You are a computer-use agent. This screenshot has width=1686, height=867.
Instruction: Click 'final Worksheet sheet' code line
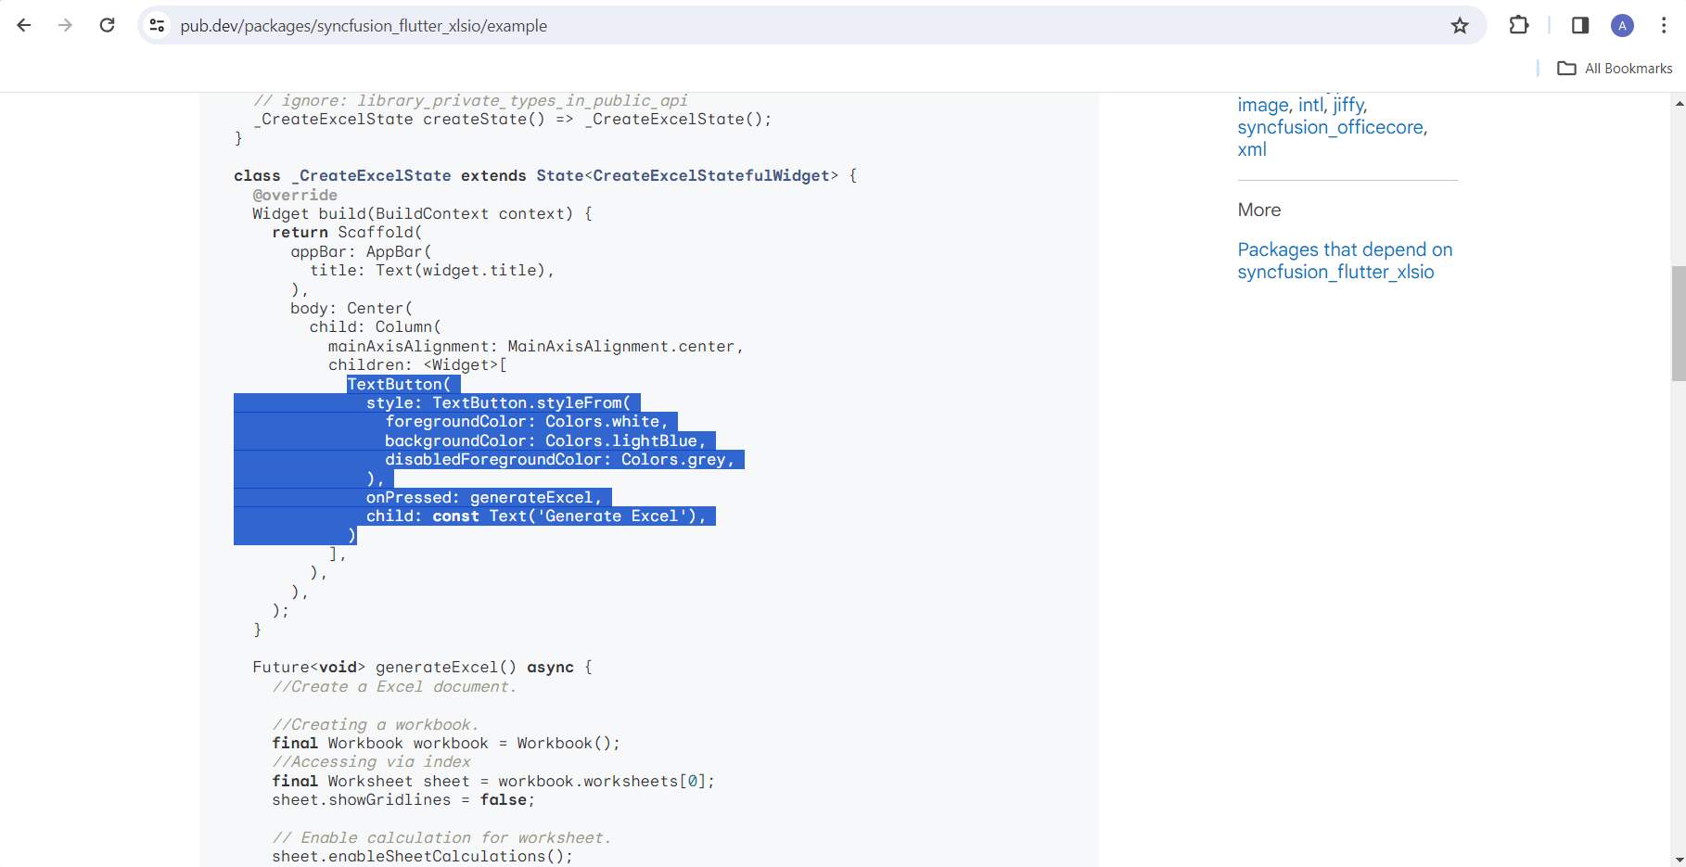[493, 782]
